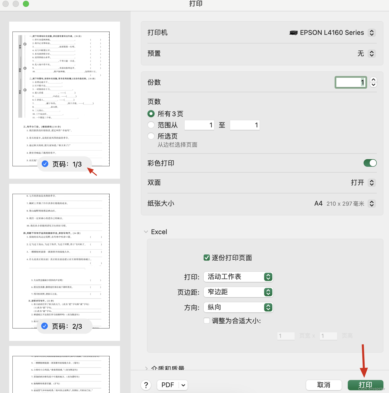389x393 pixels.
Task: Decrease copies with the stepper down arrow
Action: [373, 85]
